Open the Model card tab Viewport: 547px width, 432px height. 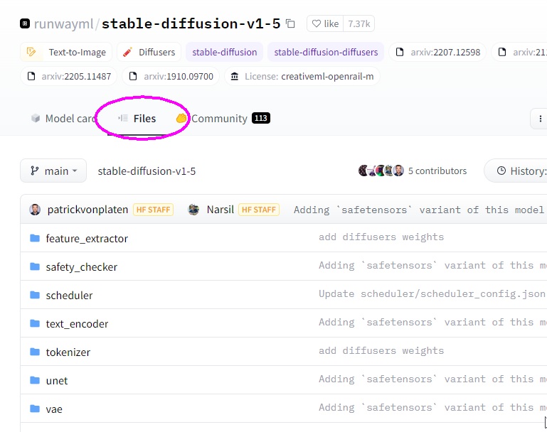coord(64,119)
